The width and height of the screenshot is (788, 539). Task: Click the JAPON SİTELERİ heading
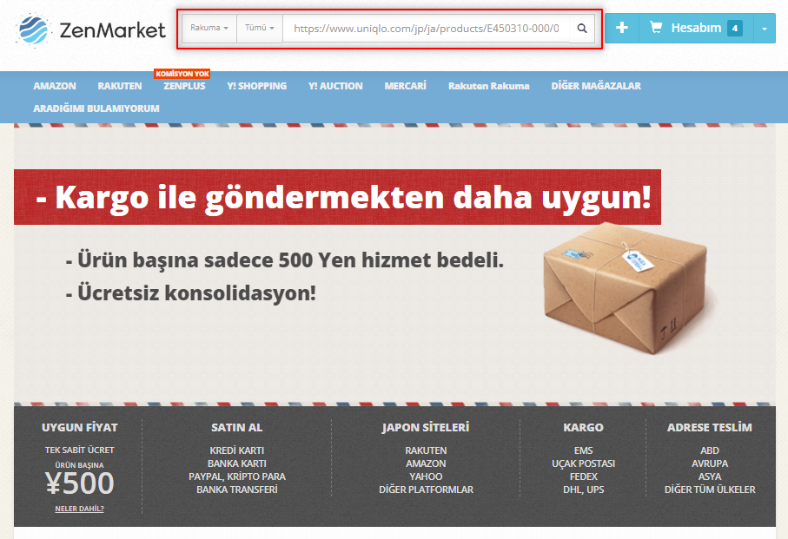tap(426, 428)
